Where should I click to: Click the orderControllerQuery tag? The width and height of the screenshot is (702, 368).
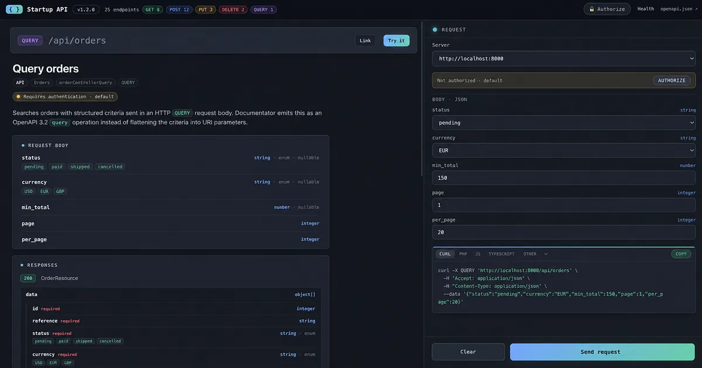pos(86,83)
